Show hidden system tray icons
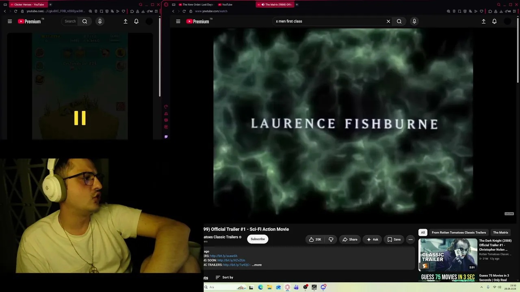The width and height of the screenshot is (520, 292). 482,287
